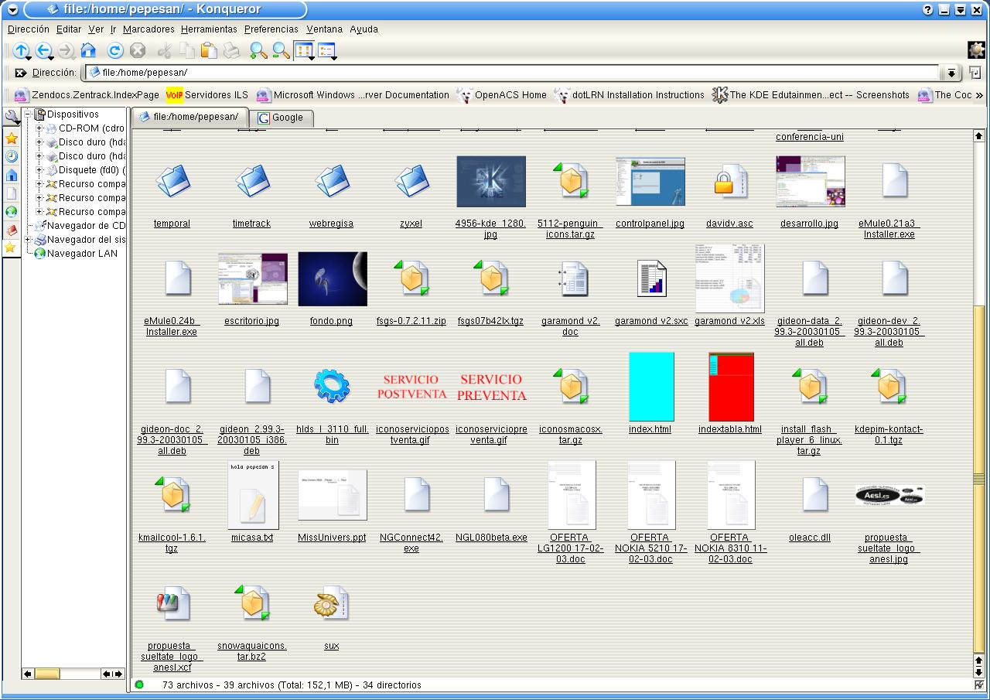
Task: Reload the current folder view
Action: pos(115,51)
